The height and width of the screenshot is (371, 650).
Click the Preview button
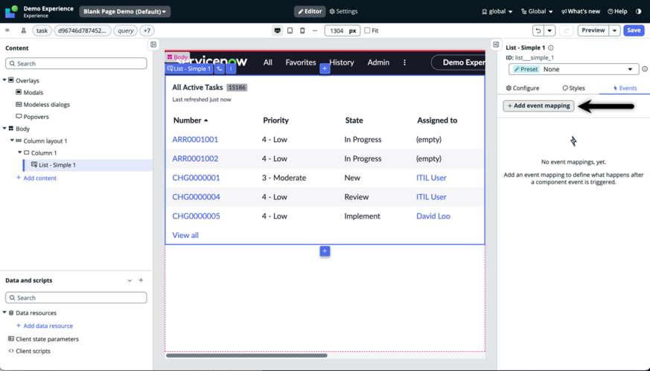point(593,30)
